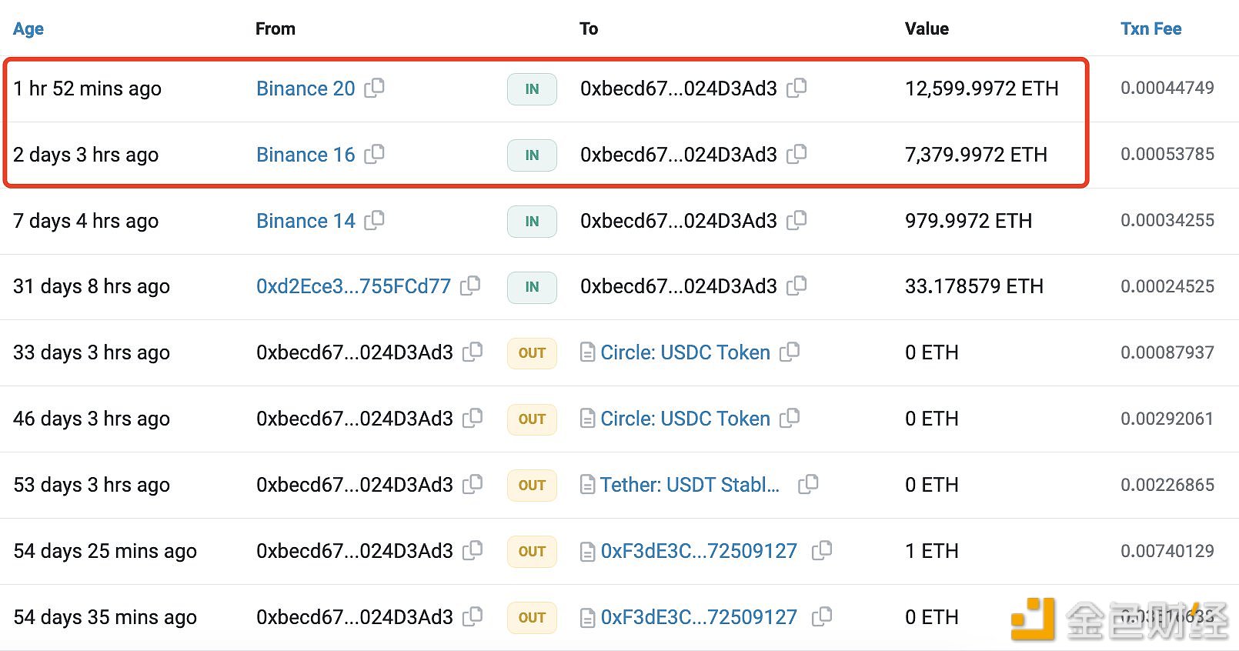
Task: Select the fee 0.00087937
Action: [x=1167, y=352]
